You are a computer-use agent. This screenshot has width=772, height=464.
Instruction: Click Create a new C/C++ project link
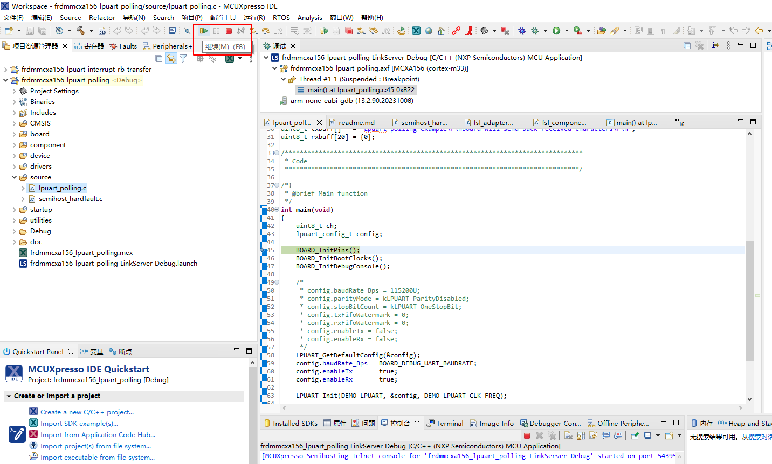(87, 412)
